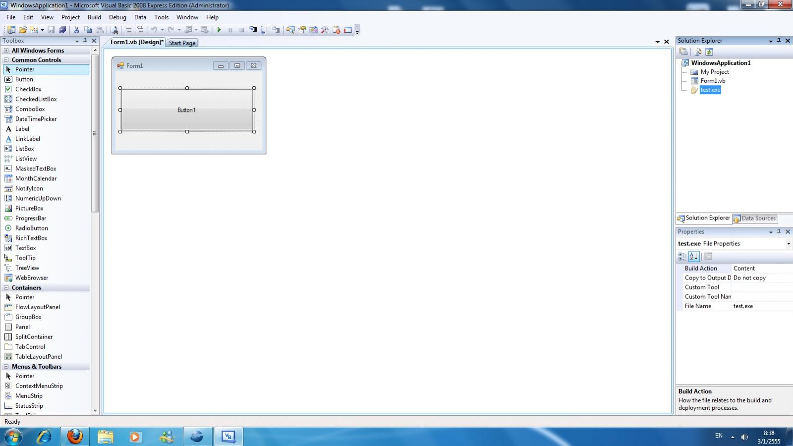Switch to the Start Page tab
This screenshot has width=793, height=446.
(182, 43)
